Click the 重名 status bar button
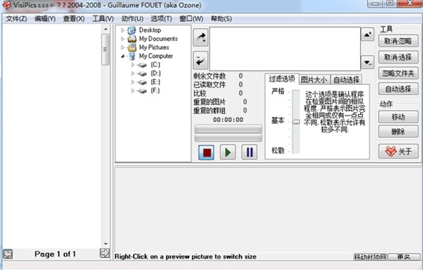The height and width of the screenshot is (270, 423). pyautogui.click(x=404, y=256)
